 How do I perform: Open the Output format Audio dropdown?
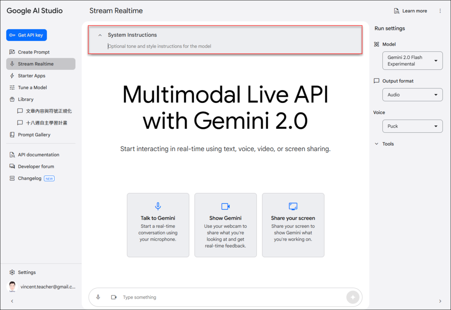point(412,95)
